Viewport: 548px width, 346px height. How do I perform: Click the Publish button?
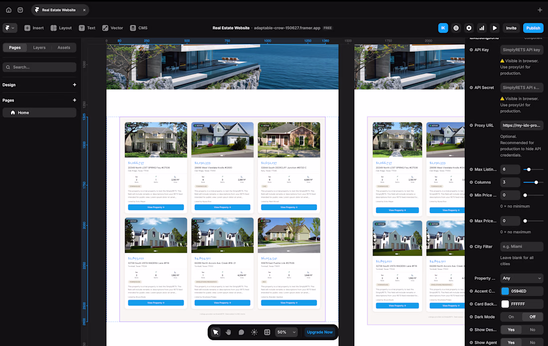(x=533, y=28)
